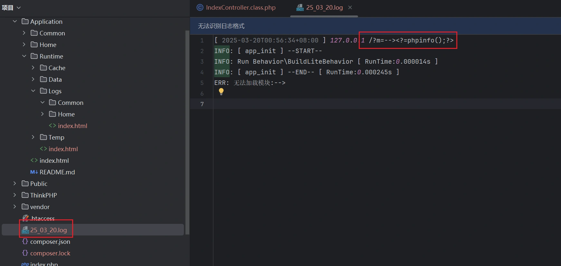
Task: Click the composer.lock braces icon
Action: pyautogui.click(x=25, y=253)
